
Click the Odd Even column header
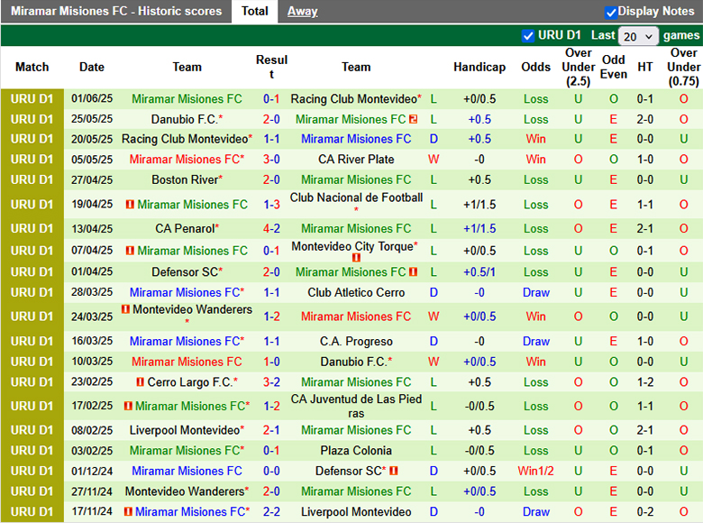click(x=614, y=68)
